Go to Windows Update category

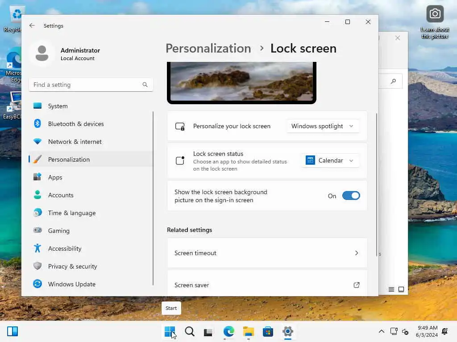click(x=91, y=284)
